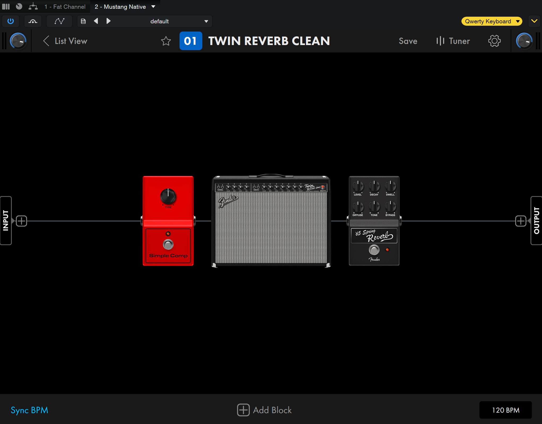Click the curve-with-nodes icon in the toolbar
Image resolution: width=542 pixels, height=424 pixels.
(x=59, y=21)
